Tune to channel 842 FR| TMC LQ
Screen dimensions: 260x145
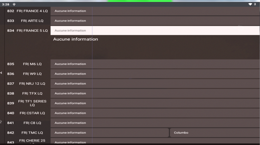click(x=28, y=132)
